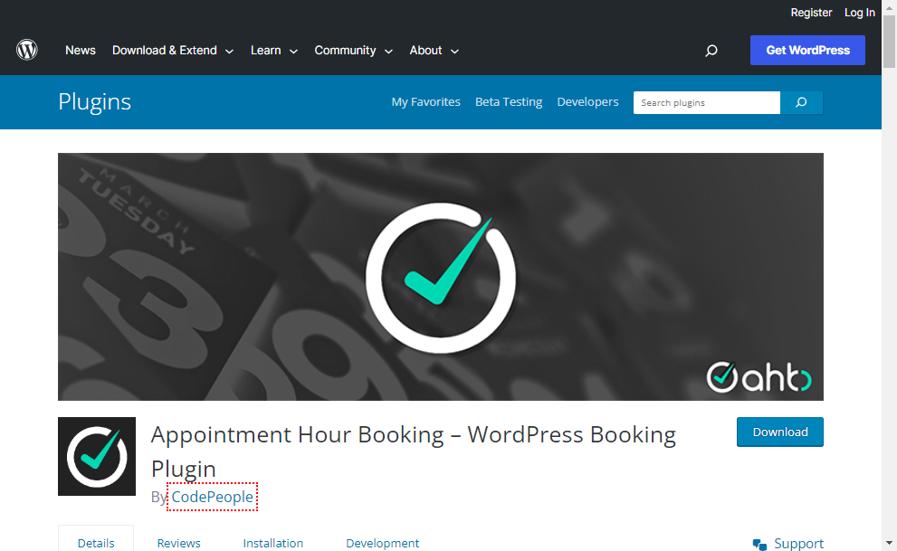This screenshot has height=551, width=897.
Task: Open the Register link
Action: pos(811,13)
